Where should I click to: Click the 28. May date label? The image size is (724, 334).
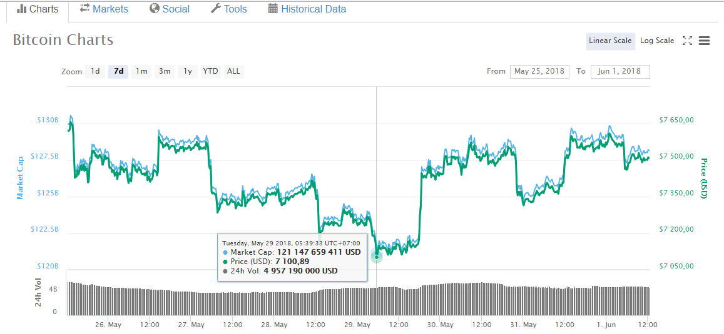[274, 325]
